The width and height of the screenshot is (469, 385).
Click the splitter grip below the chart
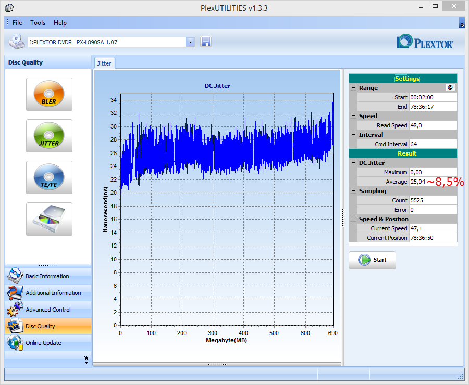pos(217,364)
